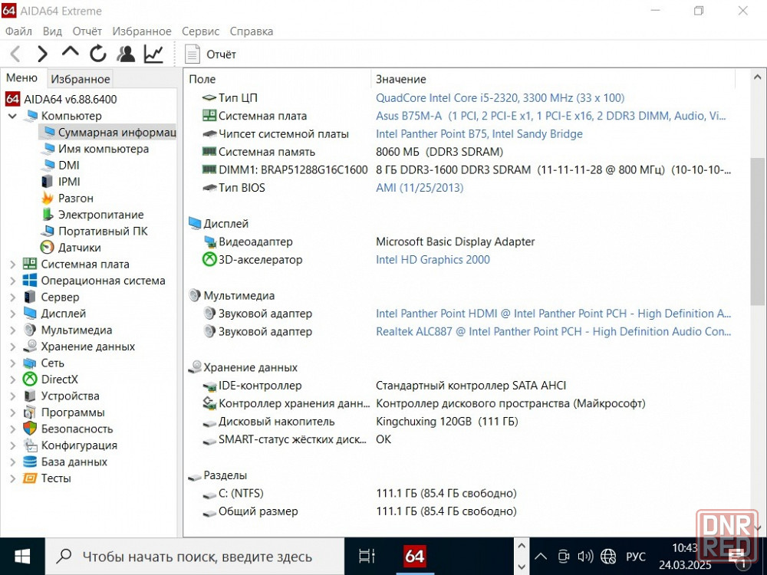The width and height of the screenshot is (767, 575).
Task: Open the Realtek ALC887 audio adapter link
Action: click(x=553, y=331)
